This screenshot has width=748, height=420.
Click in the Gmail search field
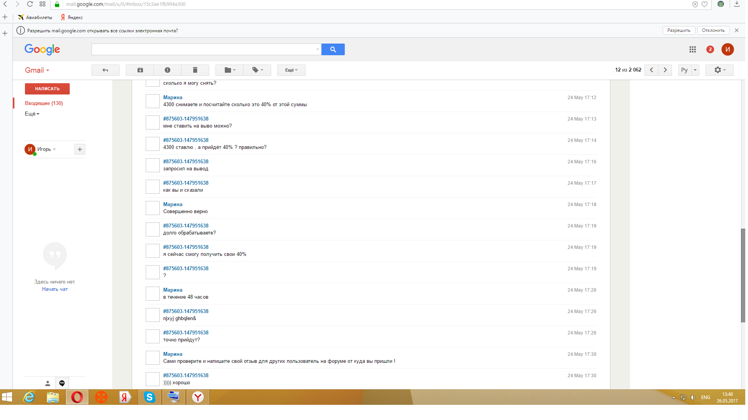(203, 49)
